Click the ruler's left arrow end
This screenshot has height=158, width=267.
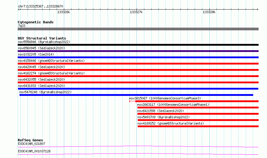(x=19, y=9)
